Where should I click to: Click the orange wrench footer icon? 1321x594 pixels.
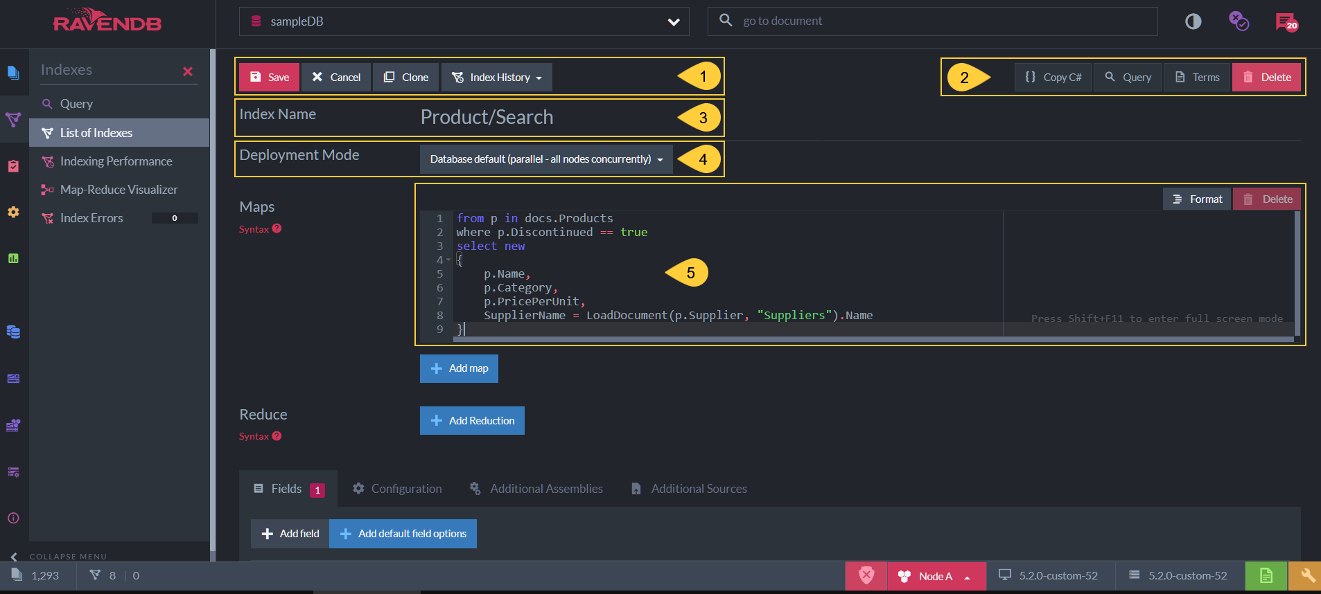[1305, 576]
